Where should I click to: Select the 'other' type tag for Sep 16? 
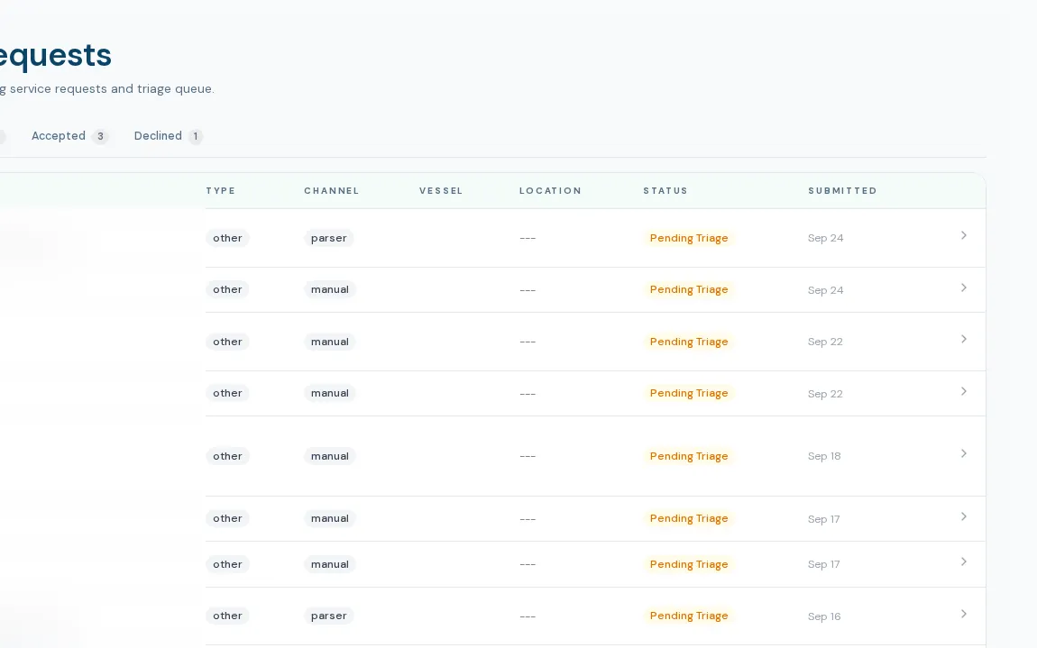tap(227, 616)
